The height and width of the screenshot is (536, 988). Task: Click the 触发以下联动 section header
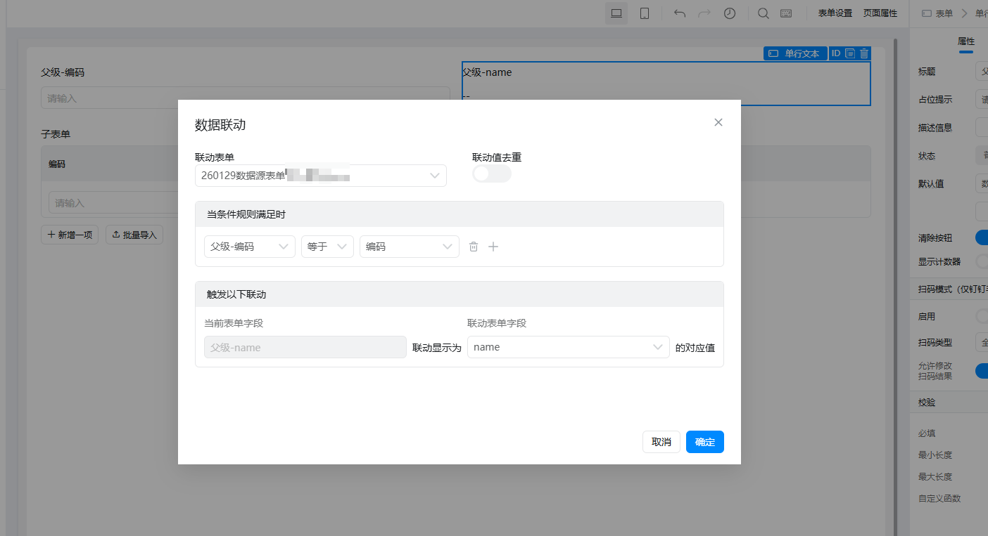pyautogui.click(x=460, y=294)
